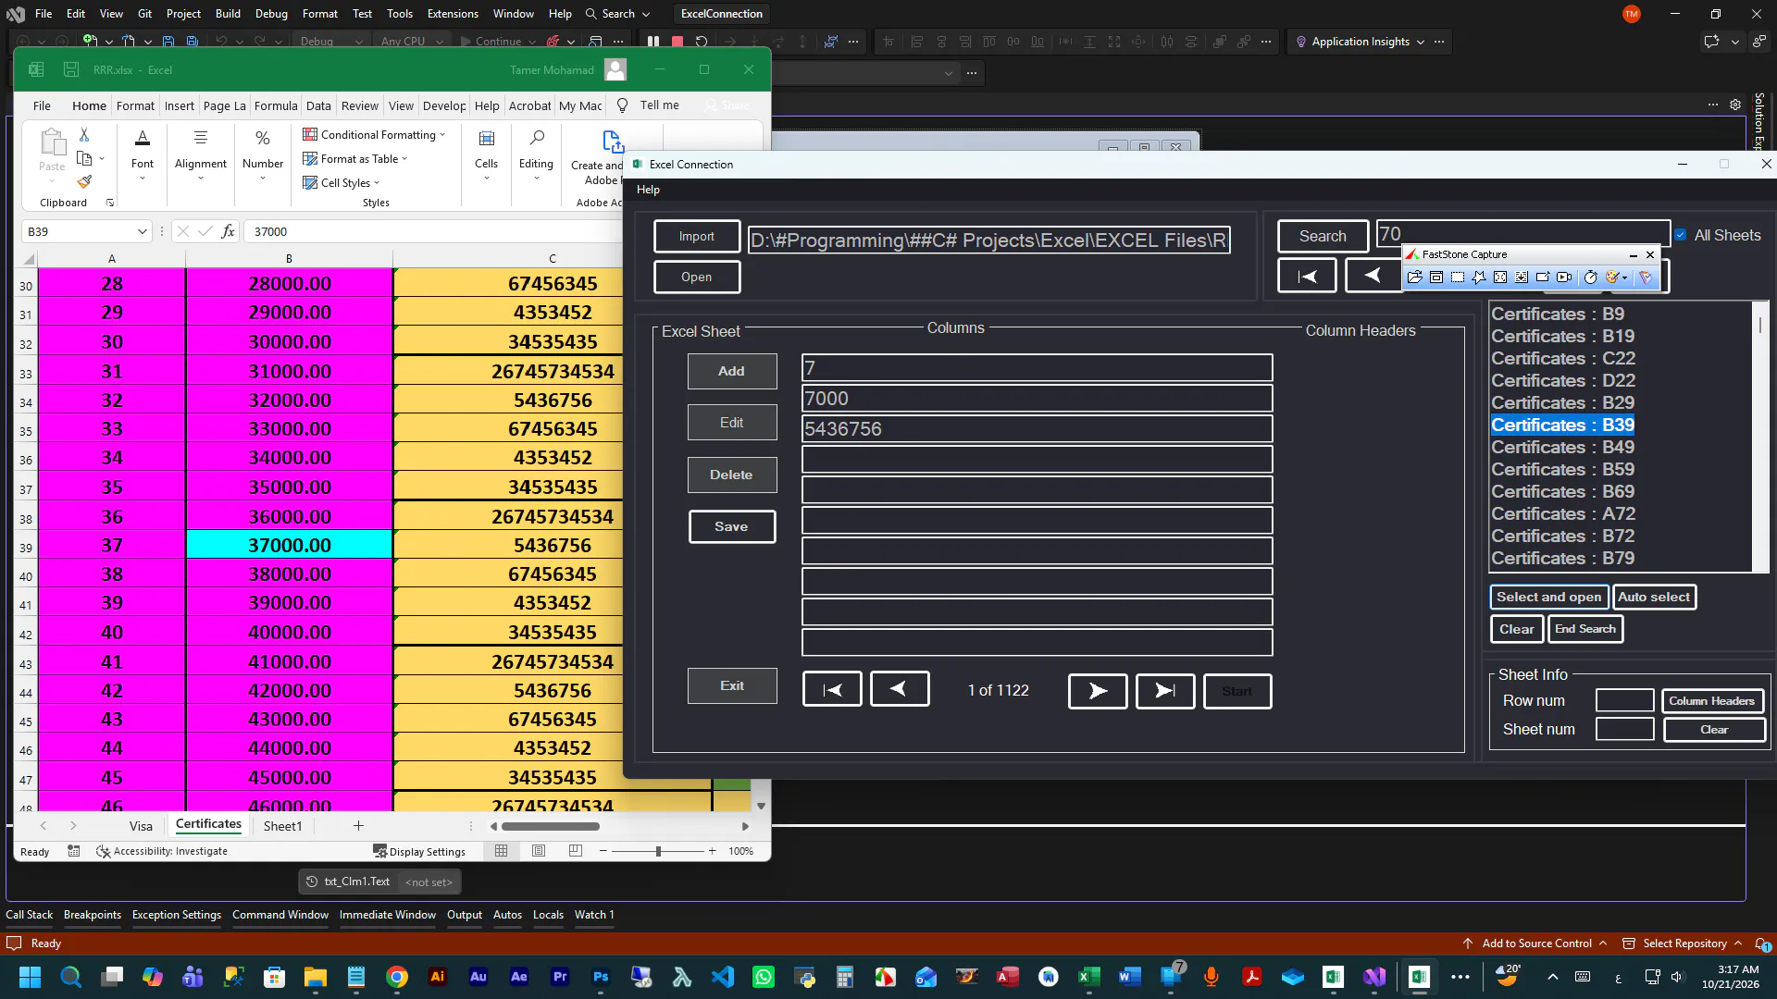
Task: Switch to the Sheet1 worksheet tab
Action: tap(282, 826)
